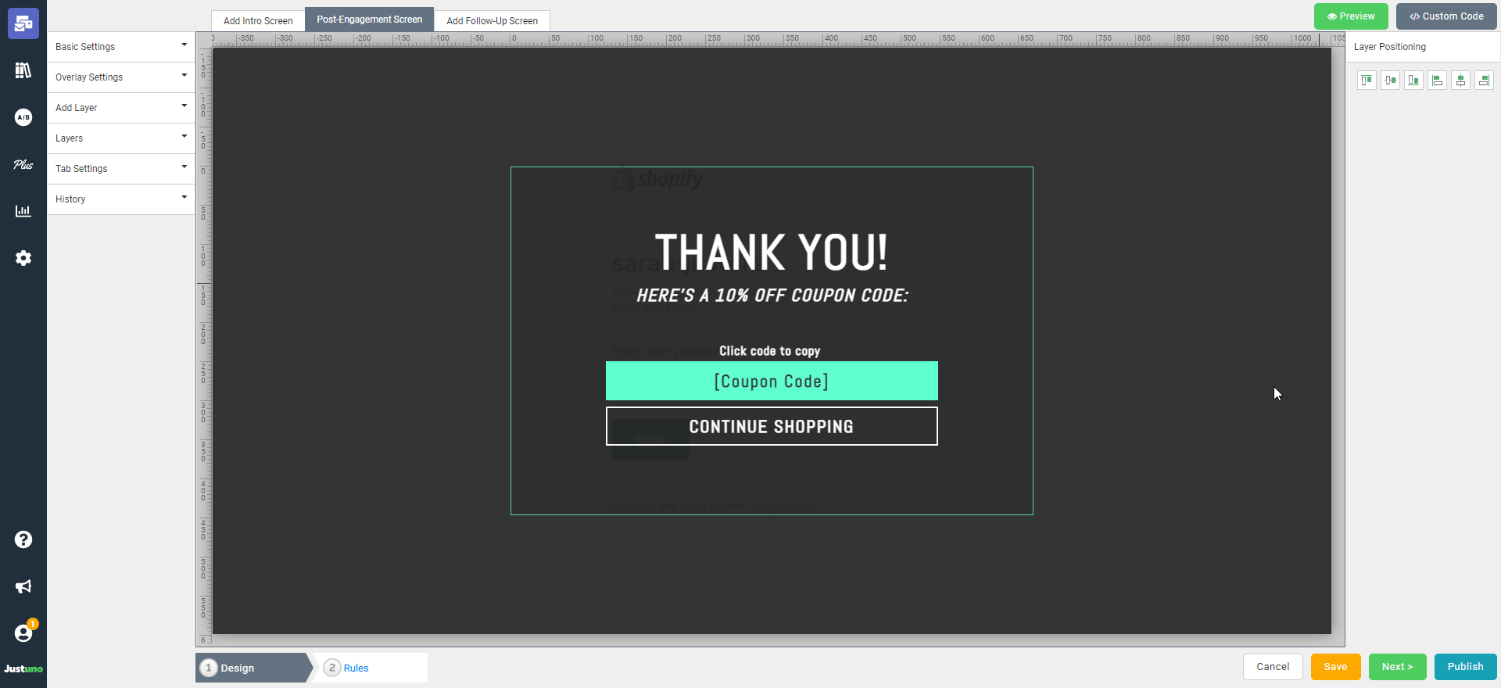Image resolution: width=1501 pixels, height=688 pixels.
Task: Align layers to bottom edge
Action: 1413,81
